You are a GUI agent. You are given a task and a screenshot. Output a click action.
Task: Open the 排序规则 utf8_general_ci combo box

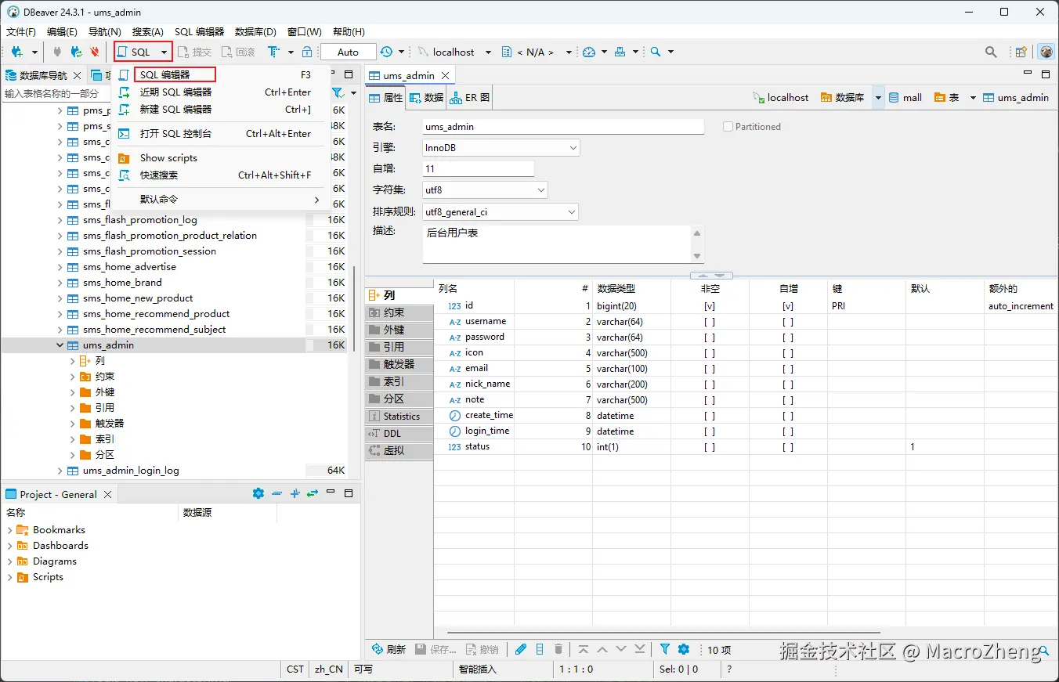501,212
